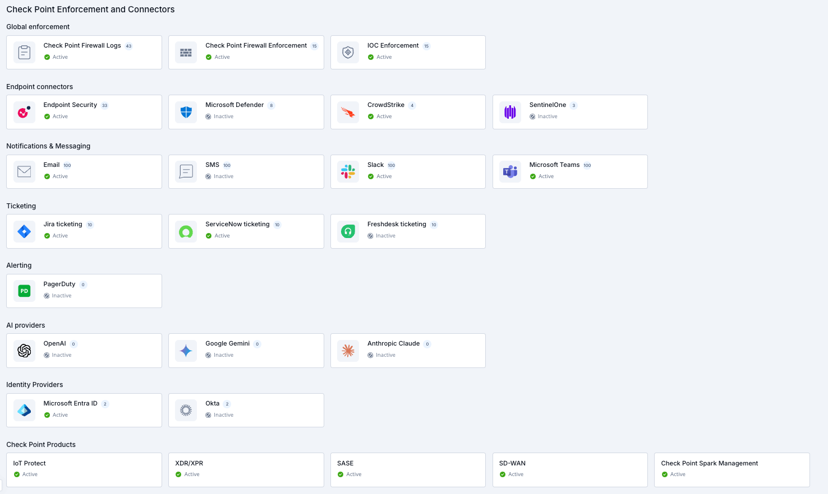Click the 'Active' status under Email
Image resolution: width=828 pixels, height=494 pixels.
click(56, 176)
